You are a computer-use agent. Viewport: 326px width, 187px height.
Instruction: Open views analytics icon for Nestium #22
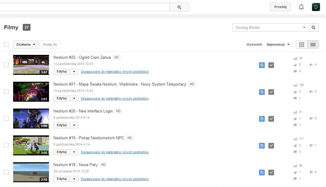coord(295,58)
